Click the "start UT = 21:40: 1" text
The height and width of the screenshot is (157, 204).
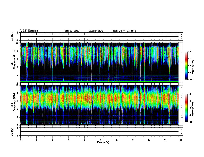click(124, 31)
